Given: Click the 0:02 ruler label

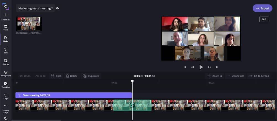Looking at the screenshot, I should click(x=211, y=83).
